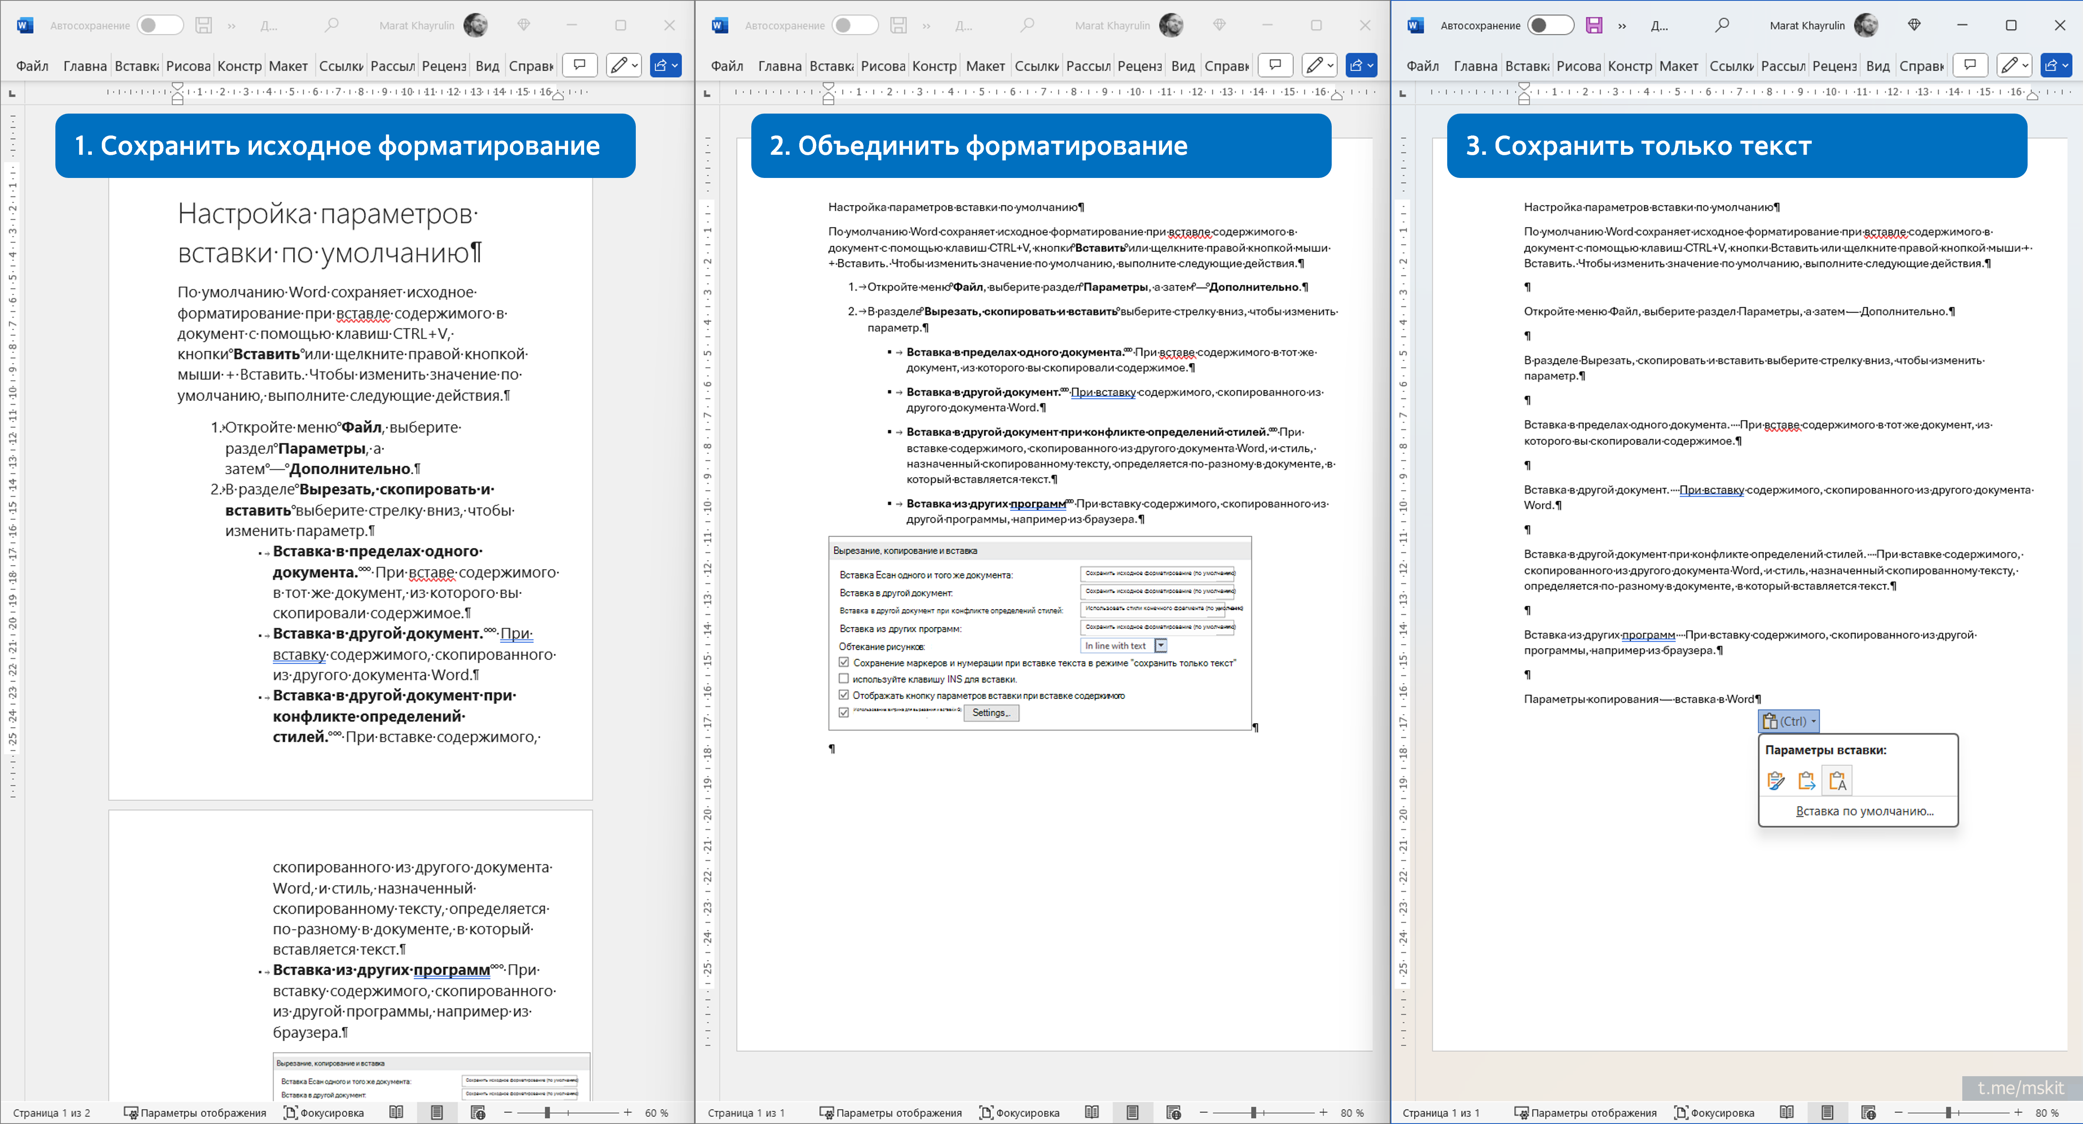Open editing mode pencil dropdown in left window
Screen dimensions: 2083x1124
(x=623, y=65)
